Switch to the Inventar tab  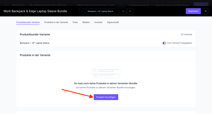click(98, 22)
